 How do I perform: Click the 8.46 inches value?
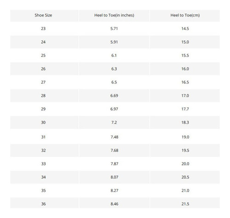click(x=115, y=204)
